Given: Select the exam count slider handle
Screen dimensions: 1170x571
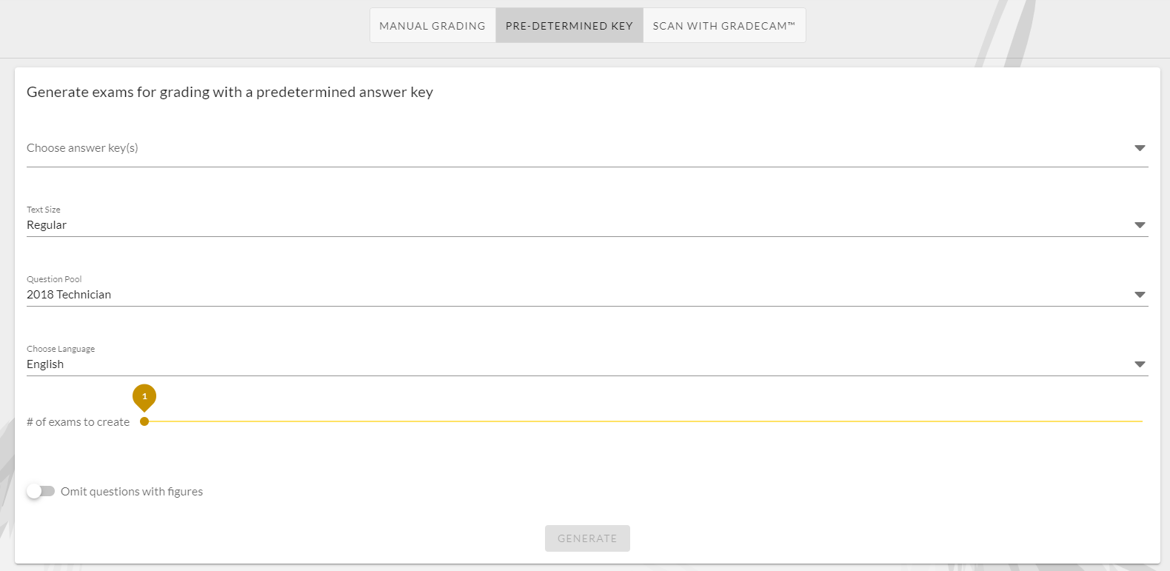Looking at the screenshot, I should [x=144, y=421].
